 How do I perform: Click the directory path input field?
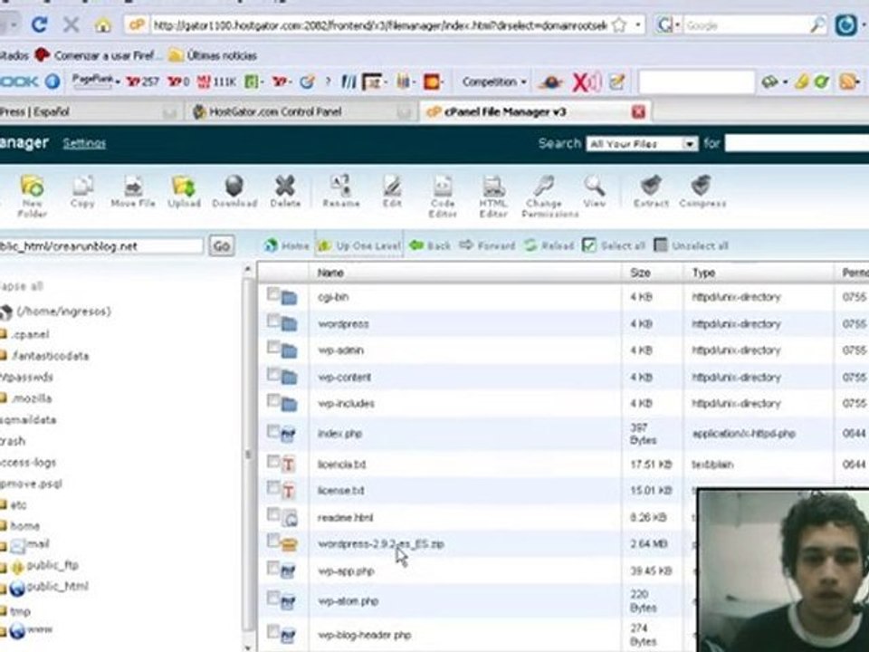tap(101, 246)
